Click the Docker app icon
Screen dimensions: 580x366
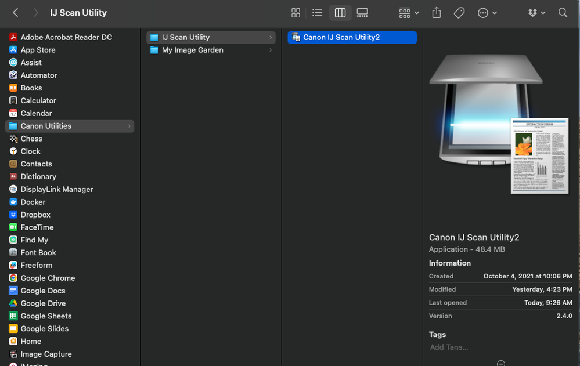point(13,202)
